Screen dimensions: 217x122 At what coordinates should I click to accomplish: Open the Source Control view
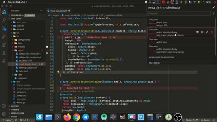pyautogui.click(x=4, y=28)
